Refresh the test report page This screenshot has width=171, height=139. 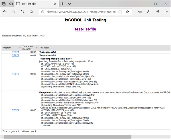tap(22, 12)
